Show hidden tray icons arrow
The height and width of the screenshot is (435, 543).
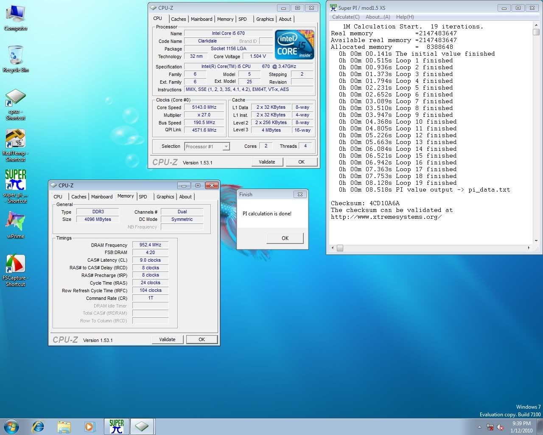(480, 427)
